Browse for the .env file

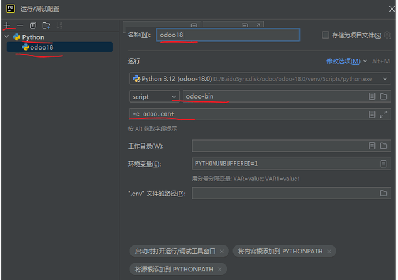[384, 193]
